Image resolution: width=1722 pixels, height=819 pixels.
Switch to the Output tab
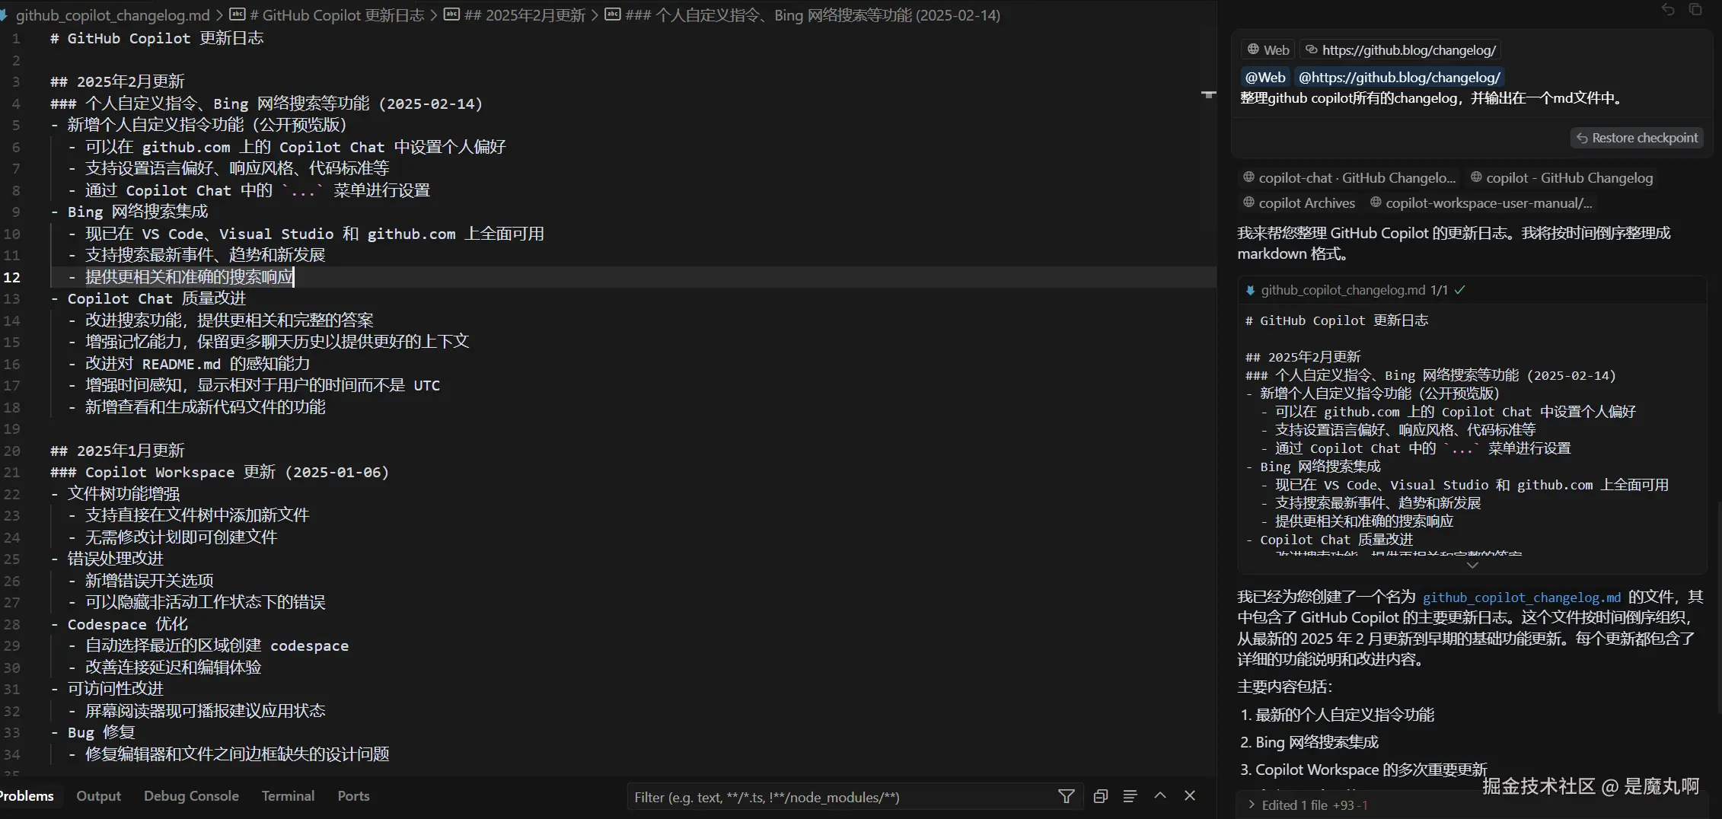click(98, 796)
